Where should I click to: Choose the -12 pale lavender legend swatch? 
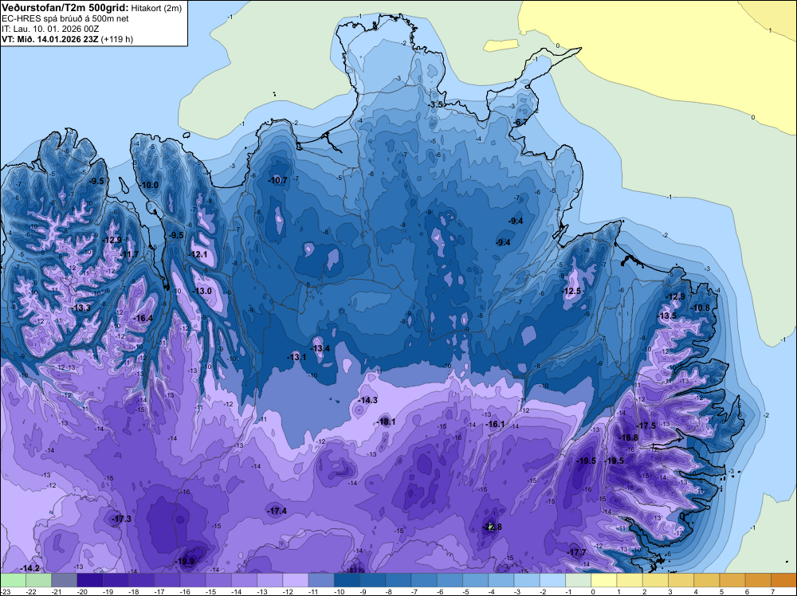(x=296, y=580)
